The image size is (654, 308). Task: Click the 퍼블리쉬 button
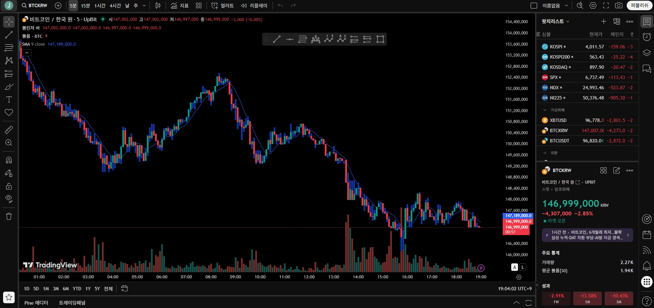pyautogui.click(x=640, y=5)
